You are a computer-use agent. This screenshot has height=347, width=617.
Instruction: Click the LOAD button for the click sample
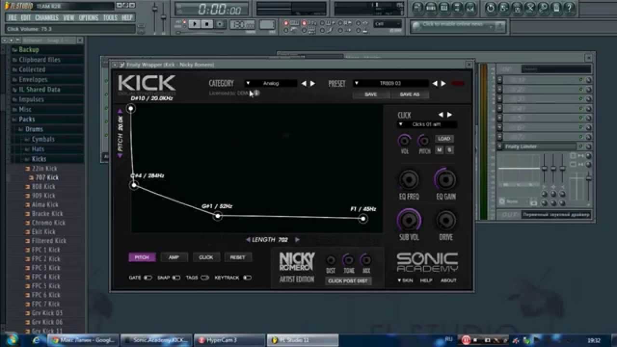444,139
